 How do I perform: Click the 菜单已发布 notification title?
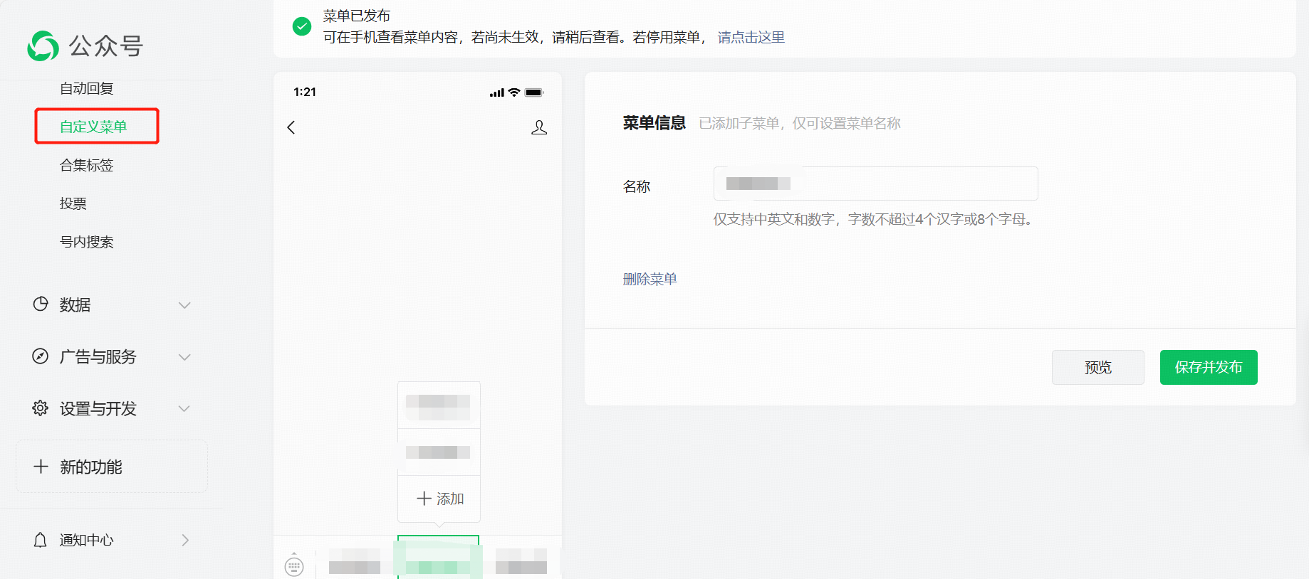(356, 16)
